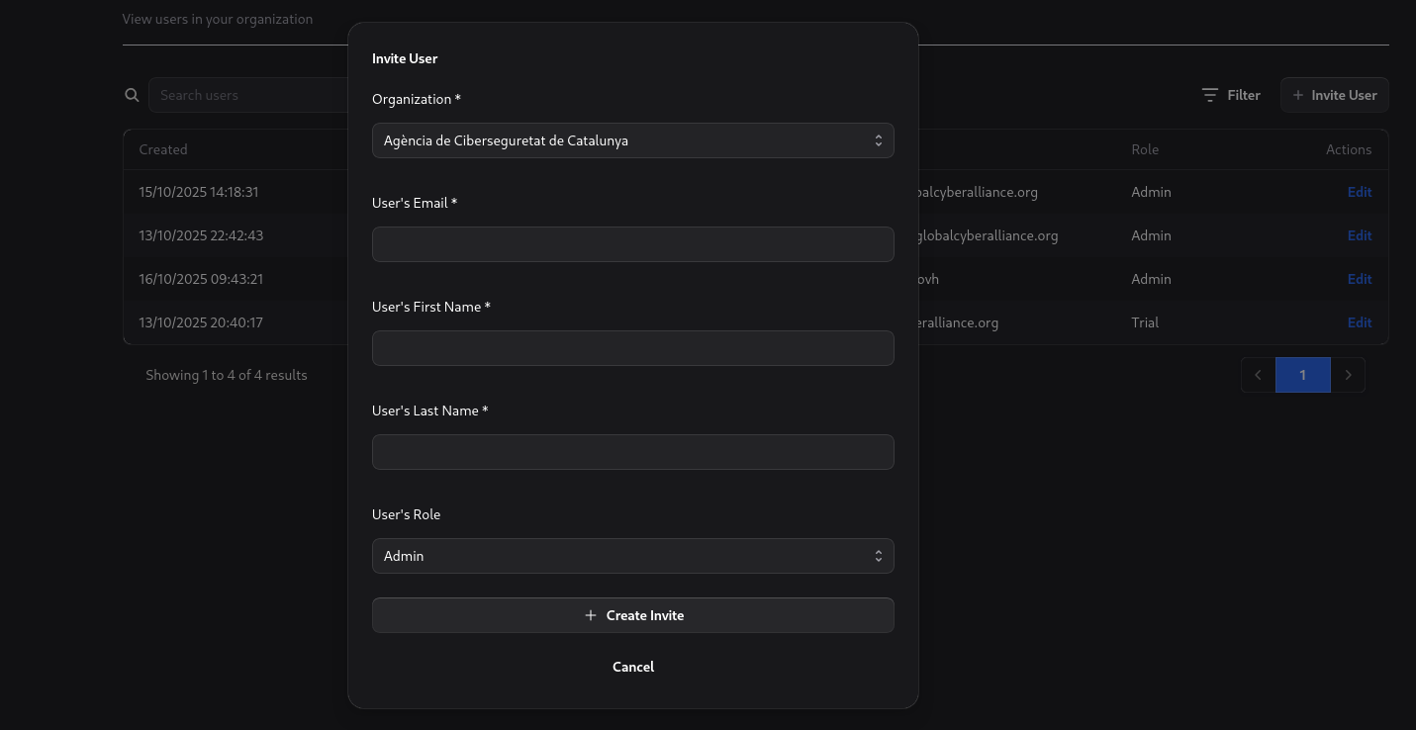Click Edit on the 15/10/2025 14:18:31 row
This screenshot has width=1416, height=730.
(x=1359, y=191)
